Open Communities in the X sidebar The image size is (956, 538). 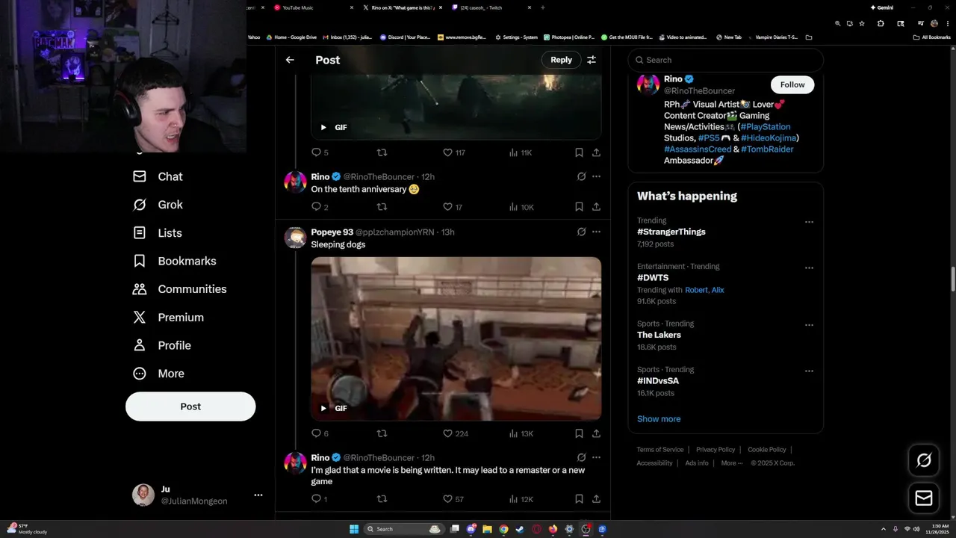179,289
